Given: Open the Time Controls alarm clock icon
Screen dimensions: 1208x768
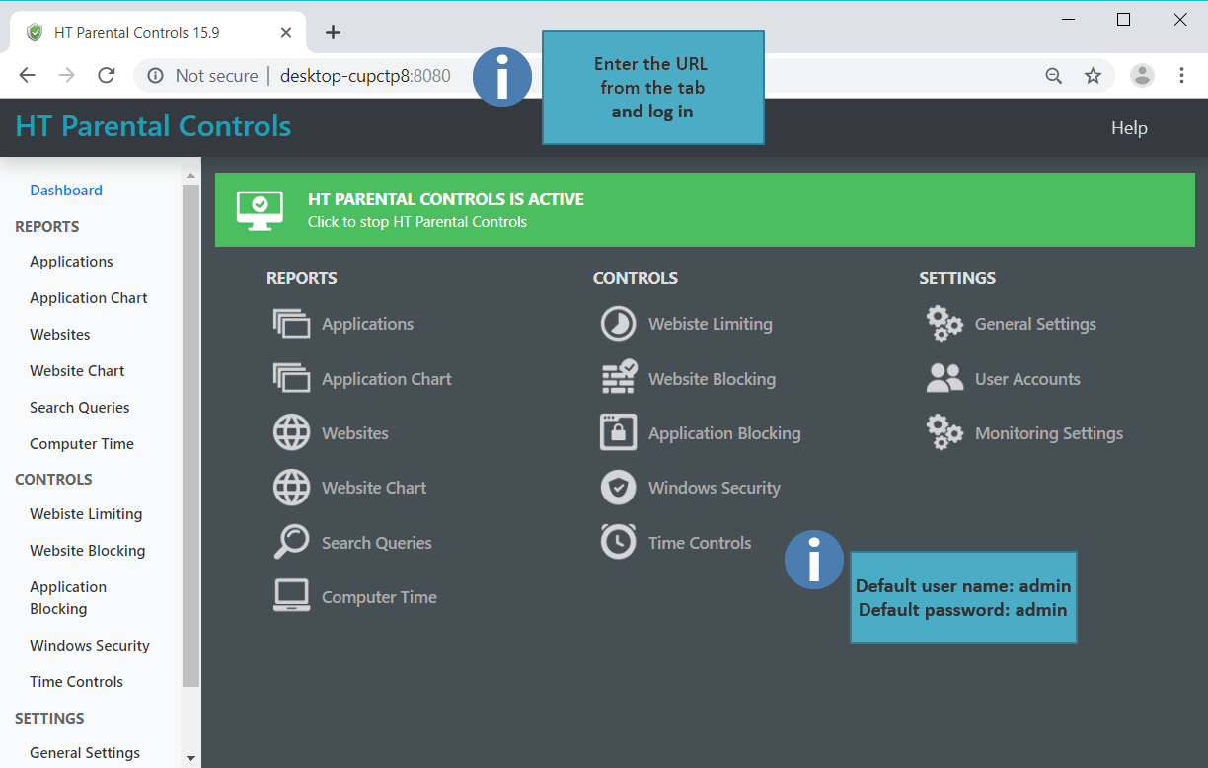Looking at the screenshot, I should [619, 542].
